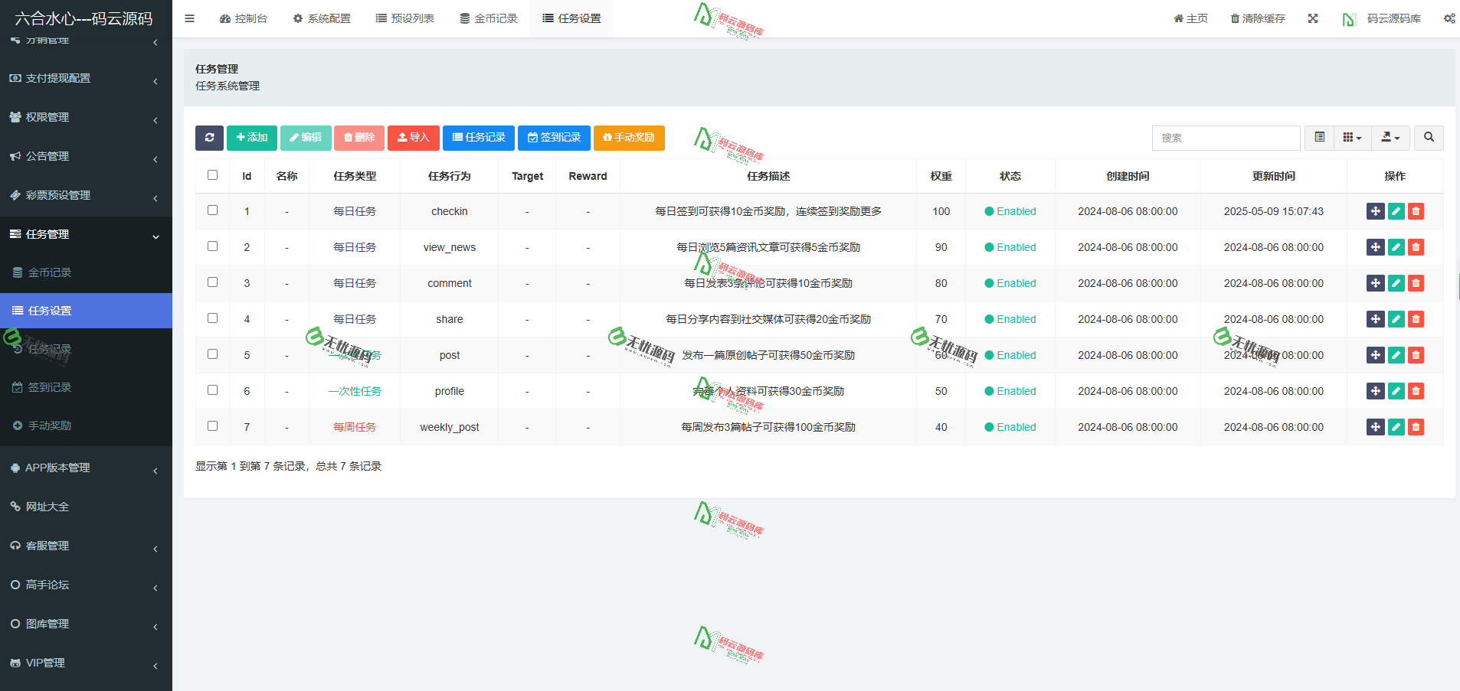1460x691 pixels.
Task: Open the settings gear icon at top right
Action: tap(1449, 18)
